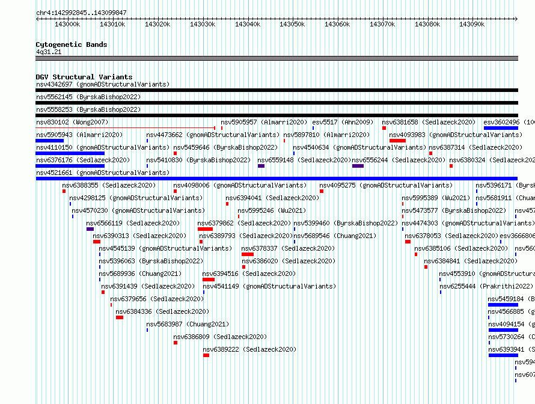Image resolution: width=535 pixels, height=404 pixels.
Task: Select the nsv5897810 Almarri2020 label
Action: point(326,135)
